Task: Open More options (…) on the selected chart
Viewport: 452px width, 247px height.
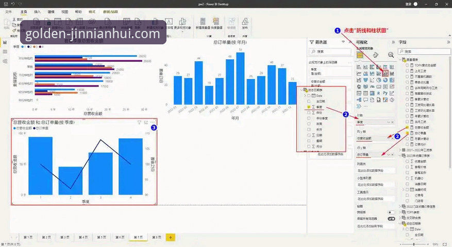Action: click(153, 123)
